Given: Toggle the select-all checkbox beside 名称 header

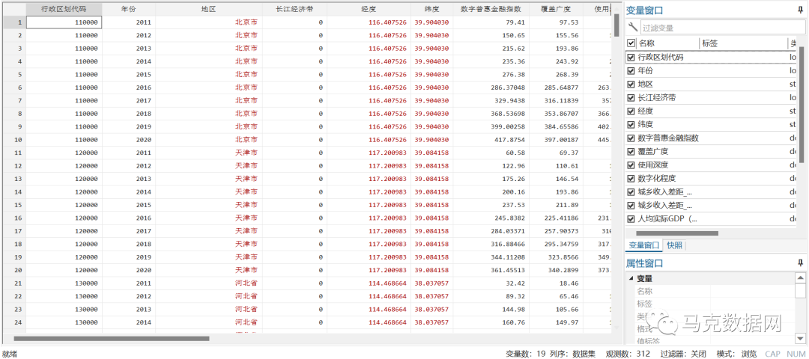Looking at the screenshot, I should tap(631, 43).
